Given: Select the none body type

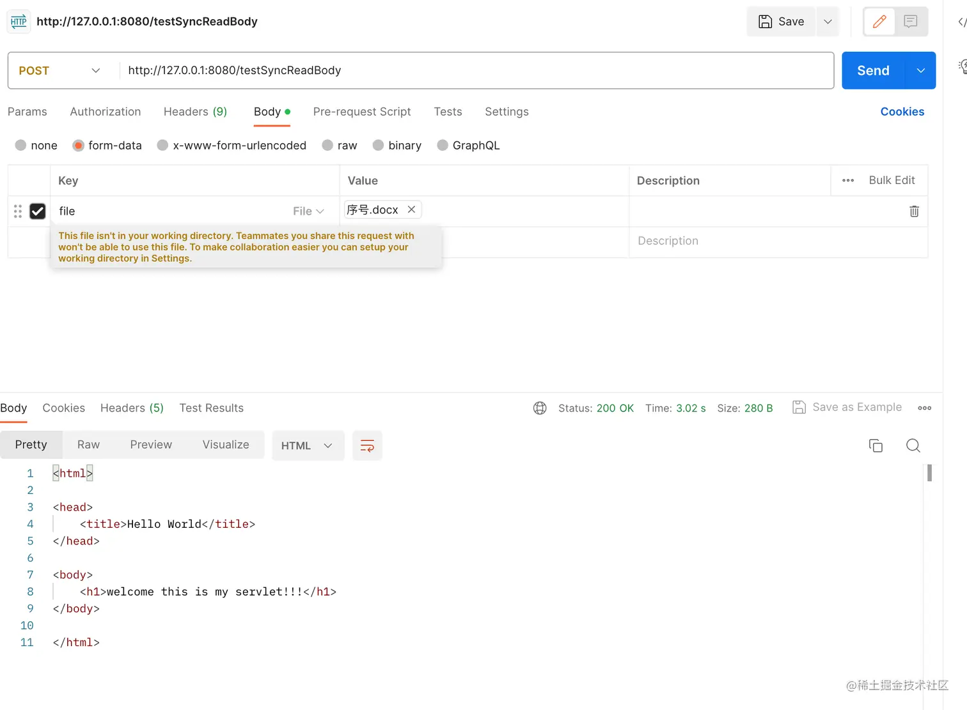Looking at the screenshot, I should pyautogui.click(x=36, y=145).
